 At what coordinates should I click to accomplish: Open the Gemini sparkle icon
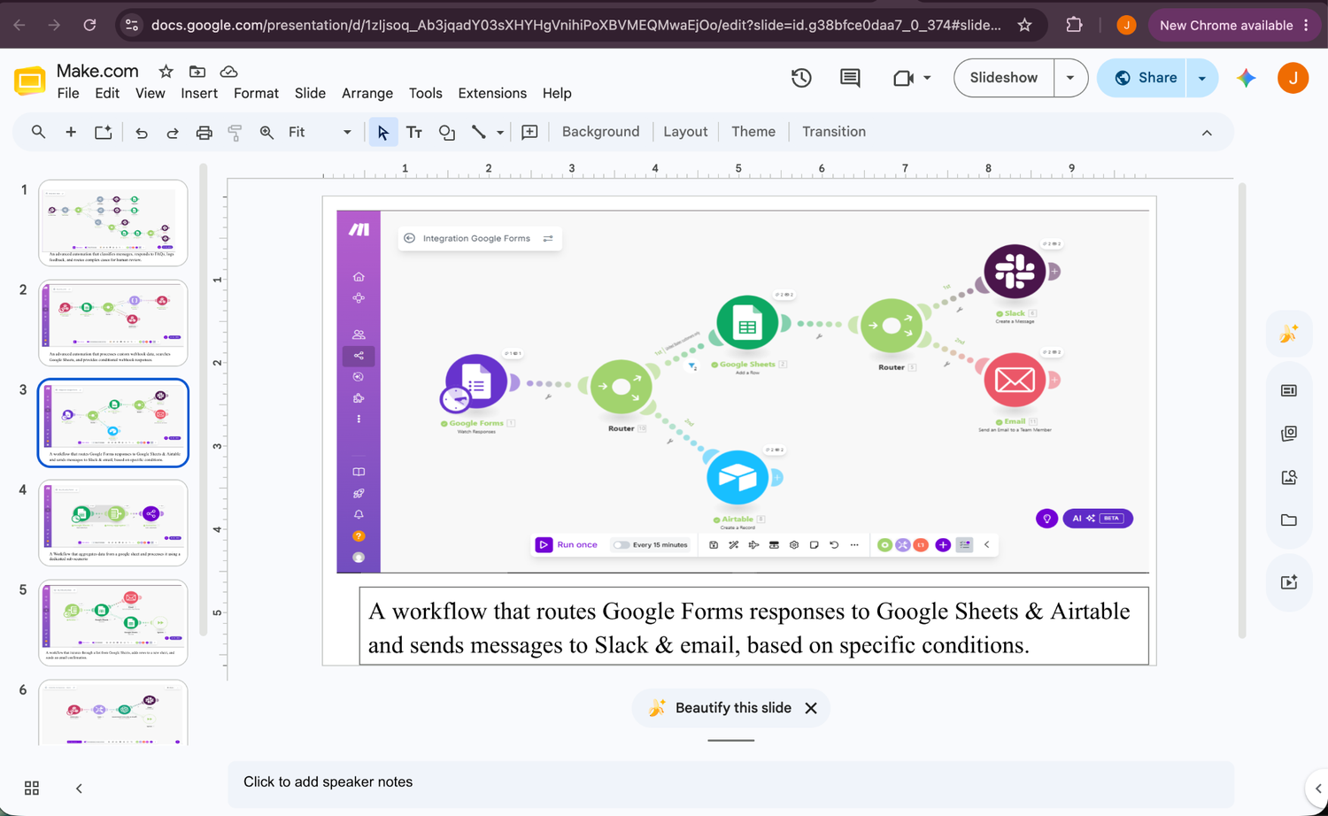point(1247,78)
